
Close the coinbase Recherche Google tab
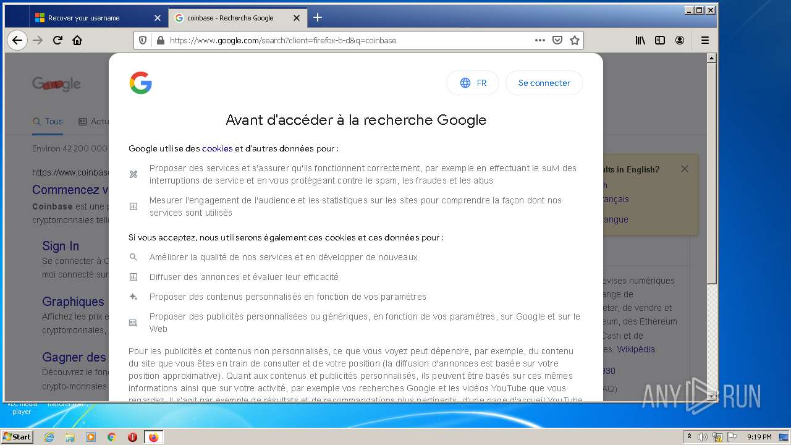[x=296, y=18]
